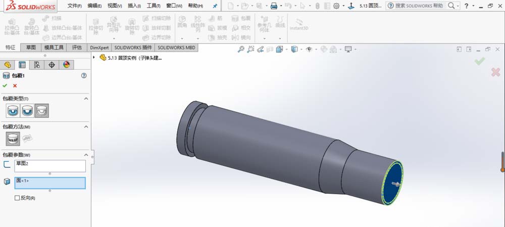Click the Options gear icon
Viewport: 505px width, 227px height.
(336, 6)
